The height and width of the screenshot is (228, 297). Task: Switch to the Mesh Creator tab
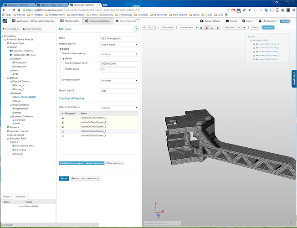70,21
